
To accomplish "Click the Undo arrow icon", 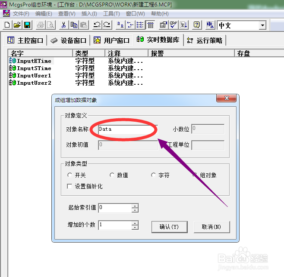I will tap(97, 25).
